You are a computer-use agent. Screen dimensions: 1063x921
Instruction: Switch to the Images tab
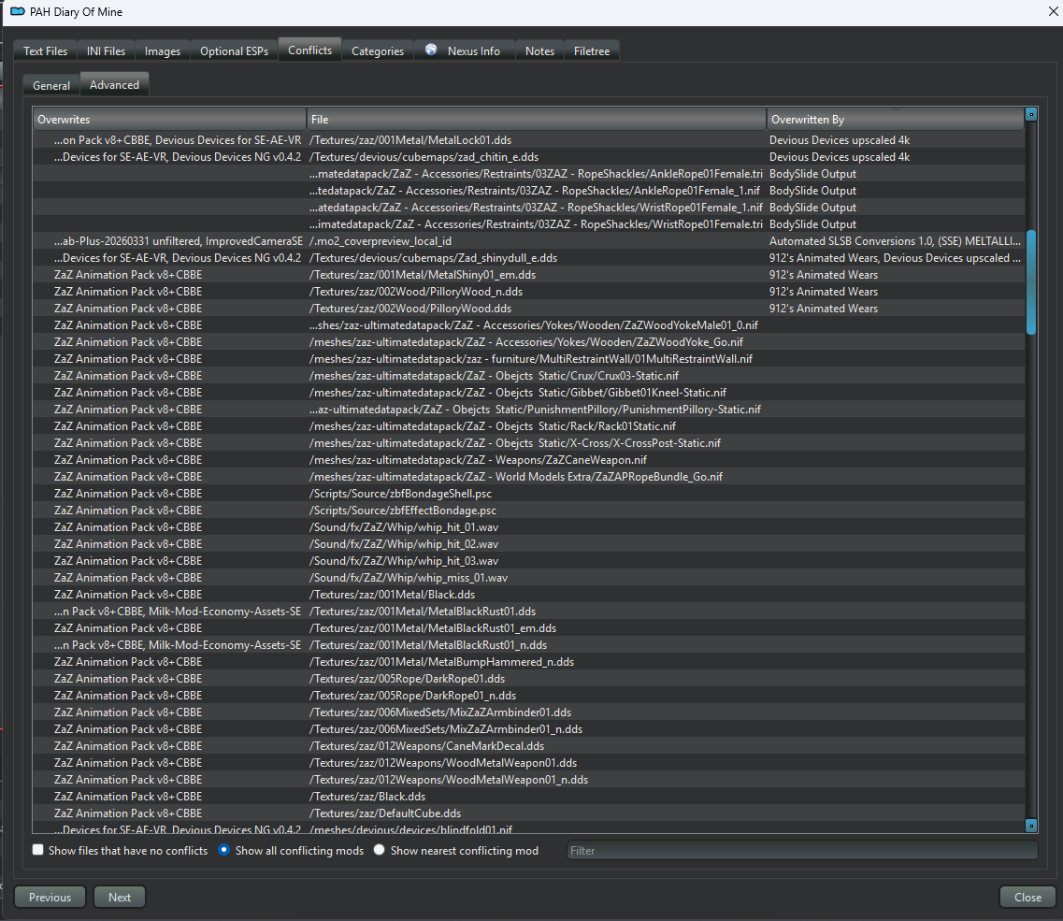tap(163, 50)
